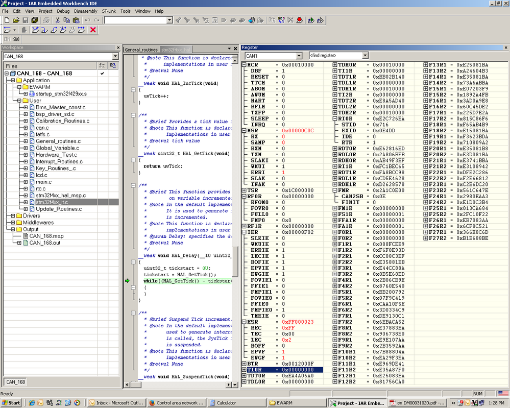
Task: Click the Copy toolbar icon
Action: click(67, 20)
